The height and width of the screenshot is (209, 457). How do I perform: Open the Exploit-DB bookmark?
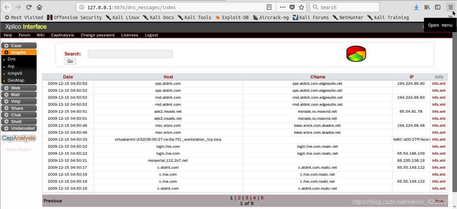[x=232, y=17]
